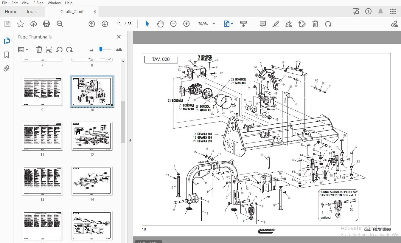This screenshot has height=243, width=401.
Task: Click the scrolling mode keyboard icon
Action: (x=243, y=24)
